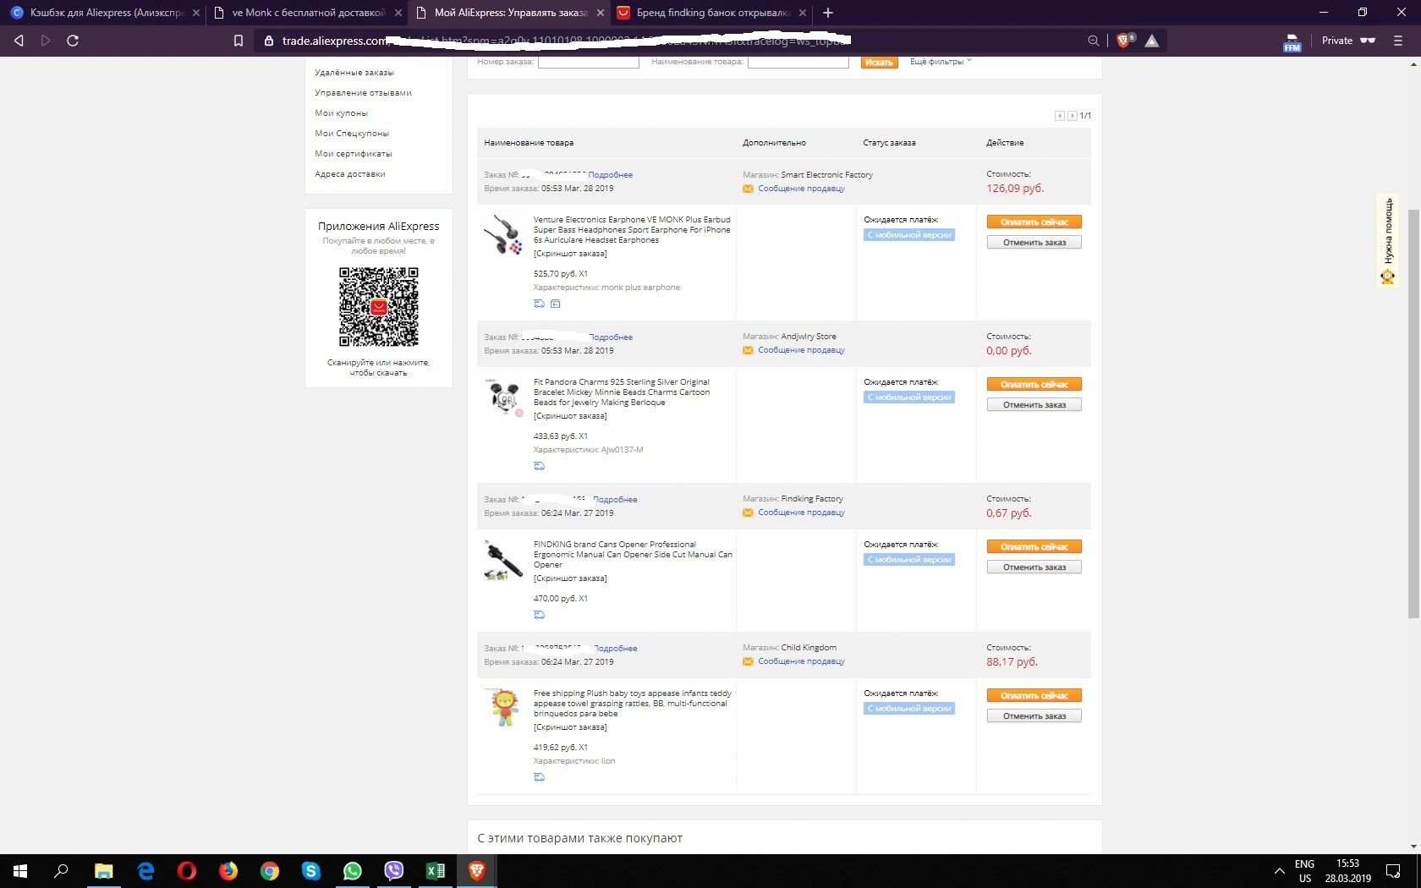Image resolution: width=1421 pixels, height=888 pixels.
Task: Bookmark this page using the bookmark icon
Action: (x=239, y=41)
